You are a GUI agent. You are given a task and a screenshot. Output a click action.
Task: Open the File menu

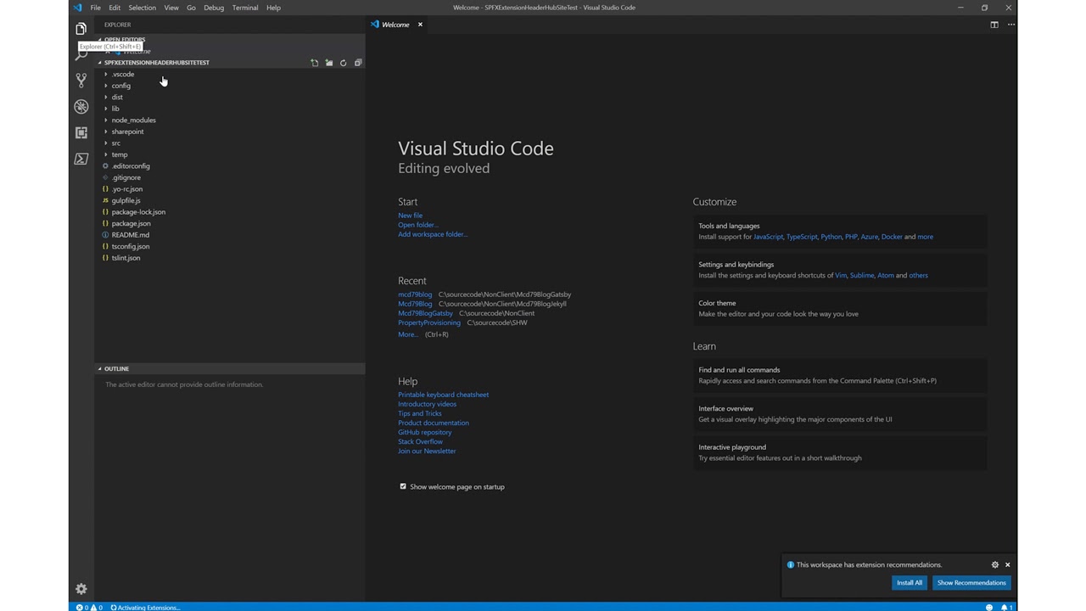tap(95, 8)
